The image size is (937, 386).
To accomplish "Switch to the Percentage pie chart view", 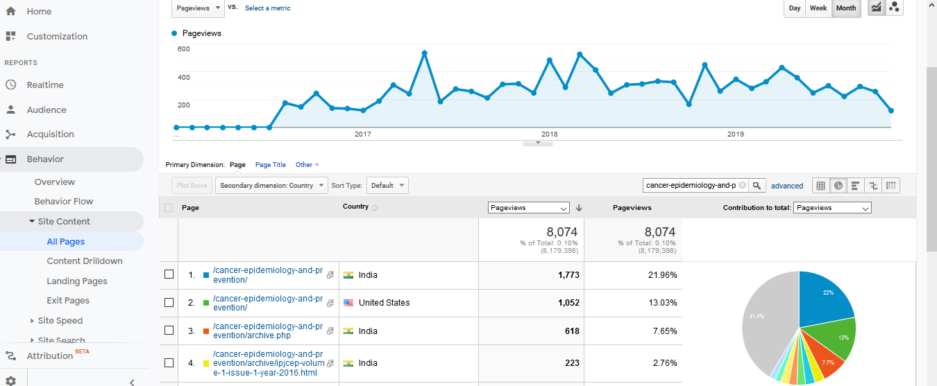I will pyautogui.click(x=838, y=186).
